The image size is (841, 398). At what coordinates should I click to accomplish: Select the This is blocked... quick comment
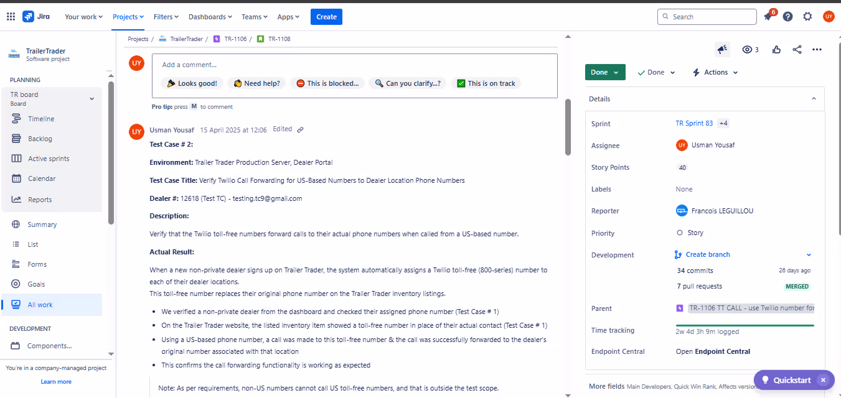(x=327, y=83)
